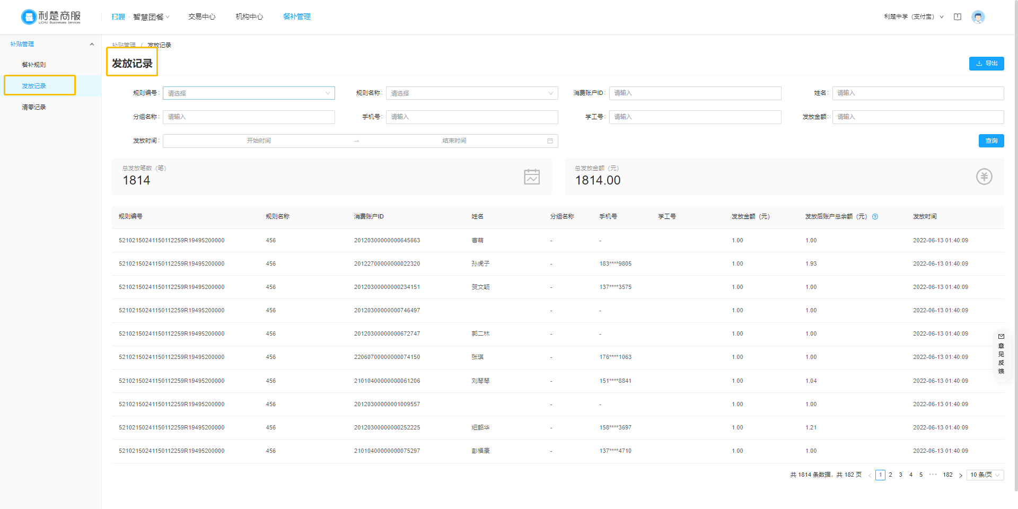Select the 餐补管理 top tab
The height and width of the screenshot is (509, 1018).
[x=297, y=17]
